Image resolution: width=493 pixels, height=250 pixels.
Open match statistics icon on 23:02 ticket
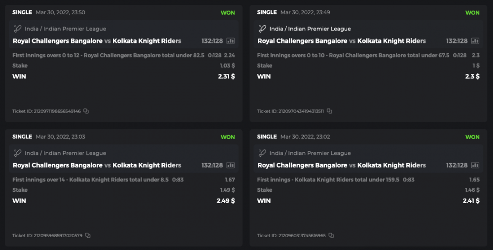(x=475, y=165)
